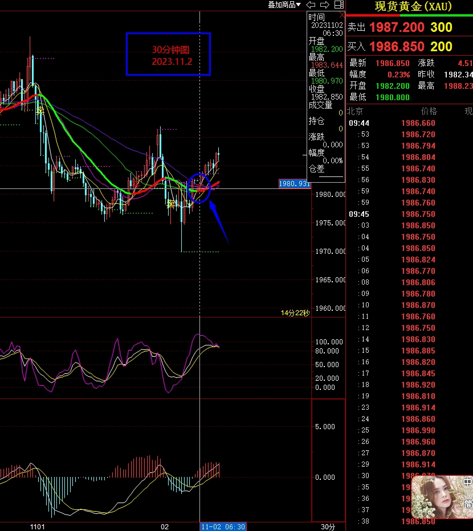
Task: Click the 买入 price 1986.850
Action: tap(397, 47)
